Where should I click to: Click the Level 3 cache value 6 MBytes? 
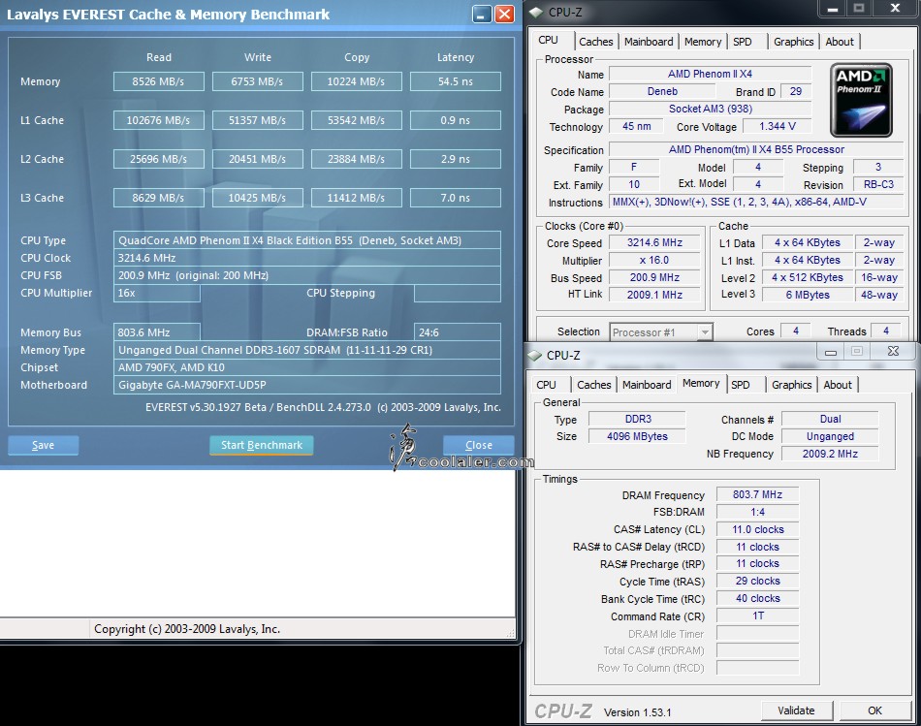[x=808, y=295]
